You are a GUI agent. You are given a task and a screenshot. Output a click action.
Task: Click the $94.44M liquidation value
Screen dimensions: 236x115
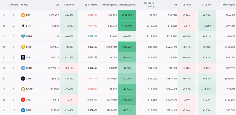(230, 15)
